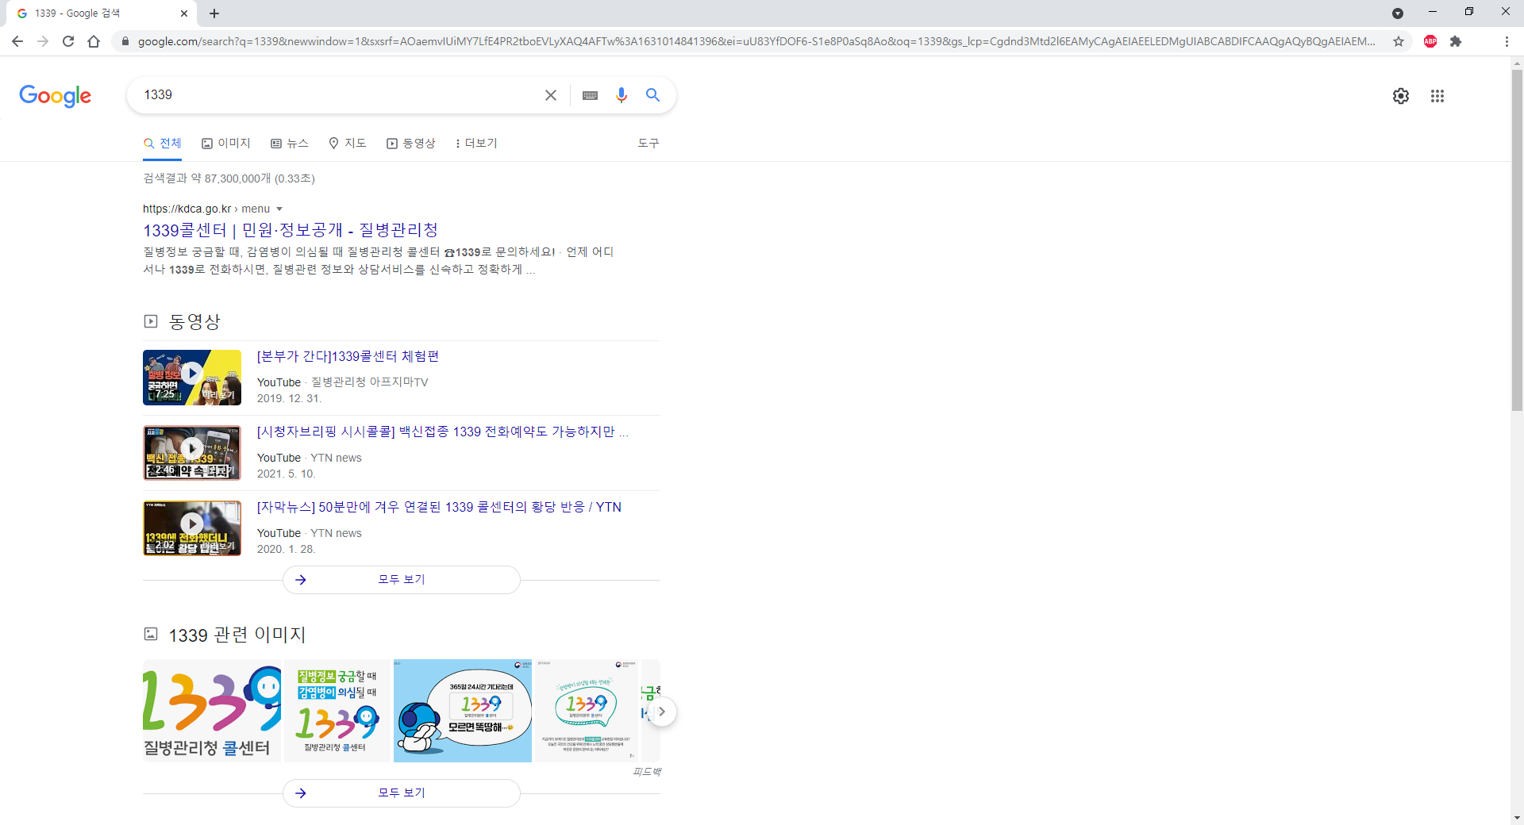The width and height of the screenshot is (1524, 825).
Task: Start voice search with microphone icon
Action: point(622,95)
